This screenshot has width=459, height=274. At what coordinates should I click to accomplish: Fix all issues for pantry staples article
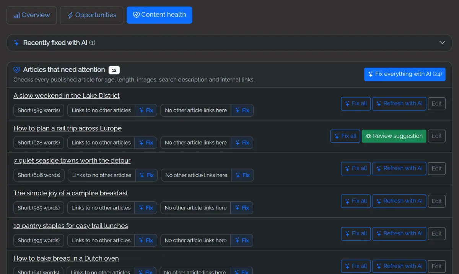356,233
